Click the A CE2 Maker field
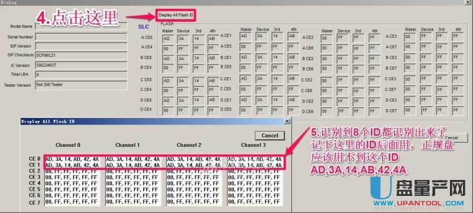This screenshot has height=213, width=473. 326,38
